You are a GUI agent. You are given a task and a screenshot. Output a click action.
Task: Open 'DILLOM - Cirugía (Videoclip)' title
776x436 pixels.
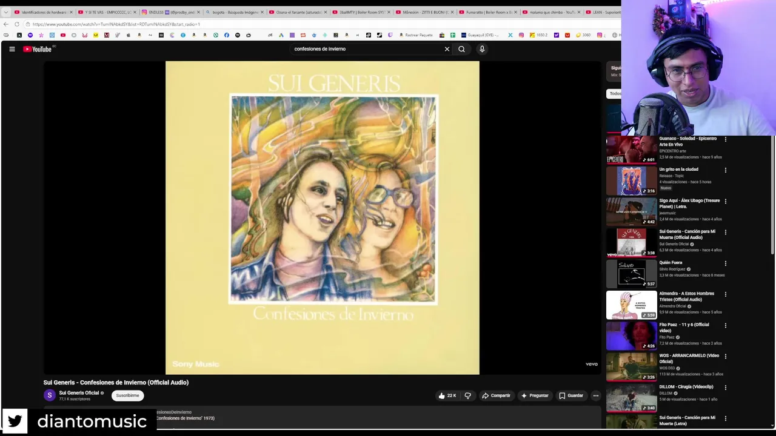click(x=686, y=386)
